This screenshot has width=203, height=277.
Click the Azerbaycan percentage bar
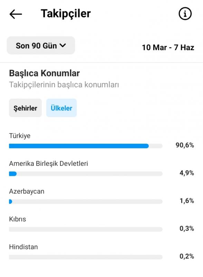point(86,202)
